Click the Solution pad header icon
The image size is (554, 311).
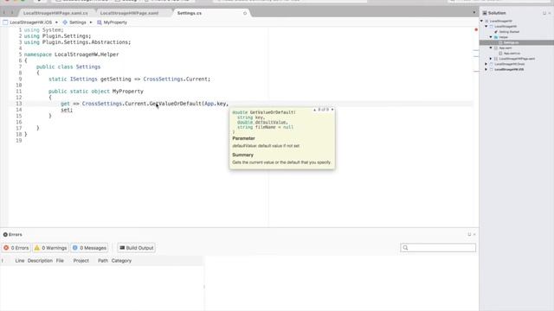[485, 13]
